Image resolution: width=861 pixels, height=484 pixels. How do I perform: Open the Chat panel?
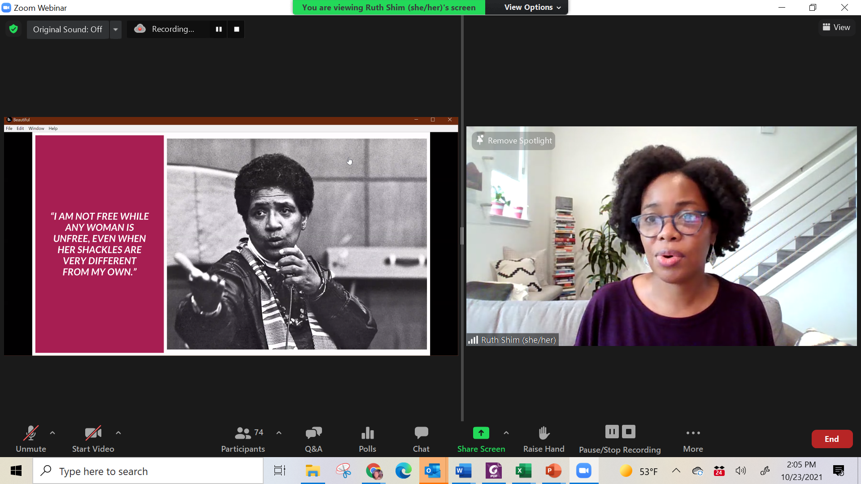click(x=421, y=433)
